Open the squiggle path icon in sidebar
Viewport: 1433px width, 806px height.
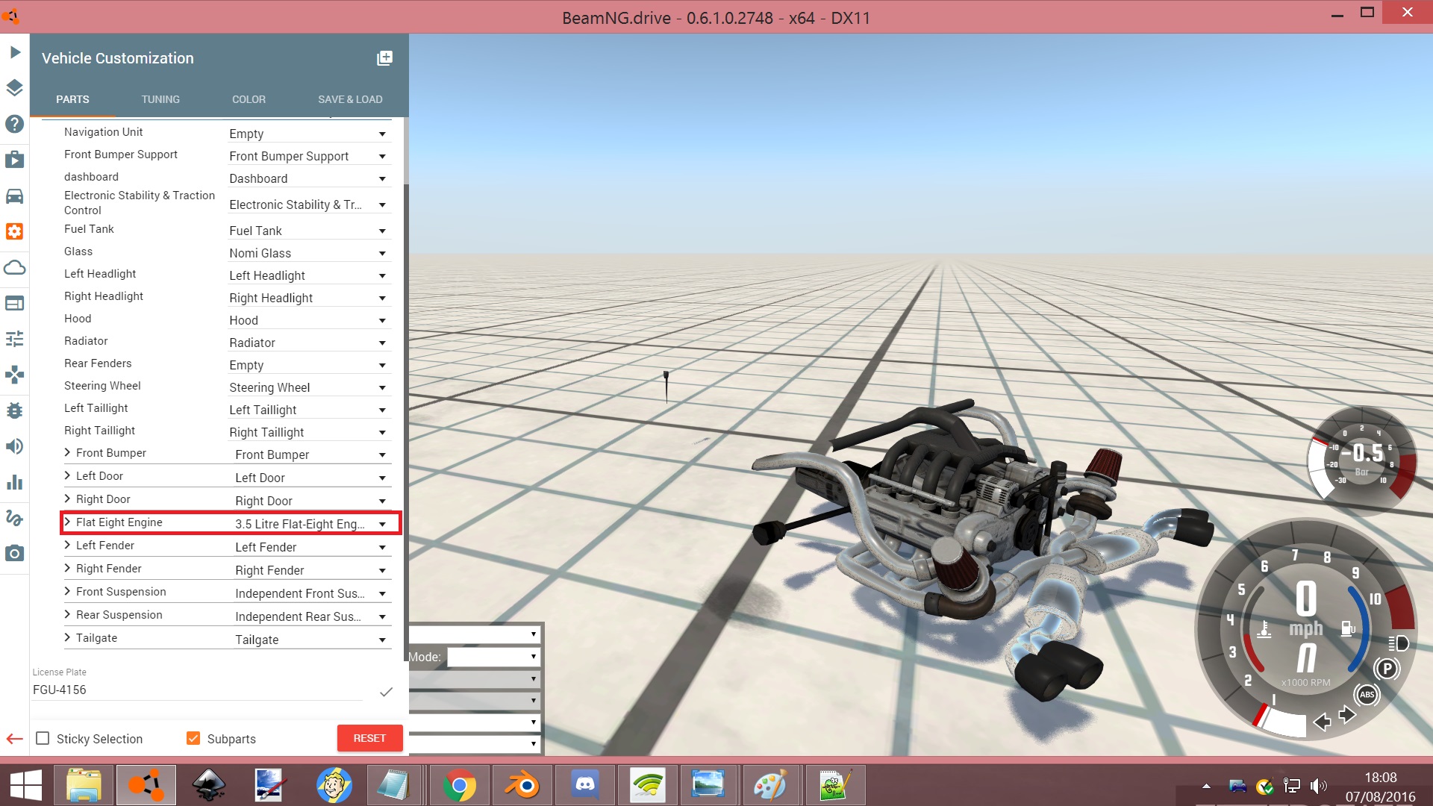point(14,518)
